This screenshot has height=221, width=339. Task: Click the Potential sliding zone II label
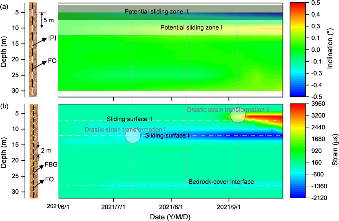tap(157, 12)
